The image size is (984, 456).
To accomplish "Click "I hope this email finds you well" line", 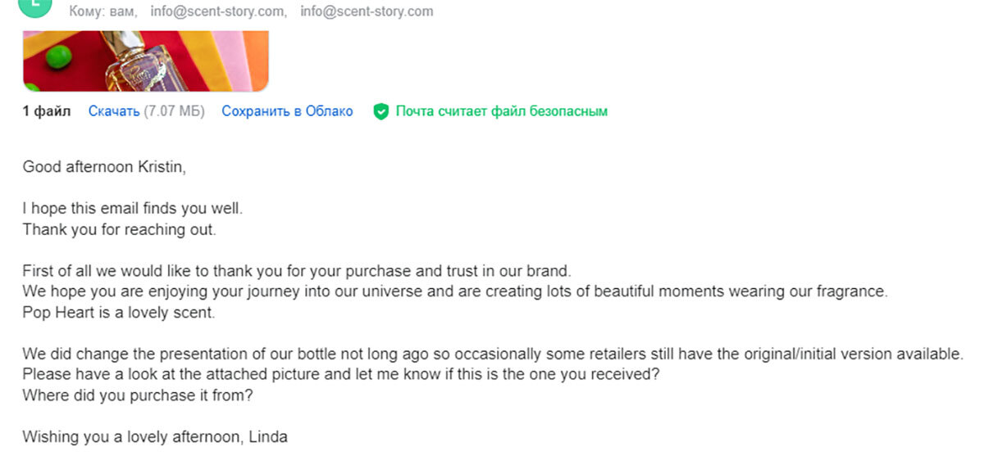I will (x=132, y=209).
